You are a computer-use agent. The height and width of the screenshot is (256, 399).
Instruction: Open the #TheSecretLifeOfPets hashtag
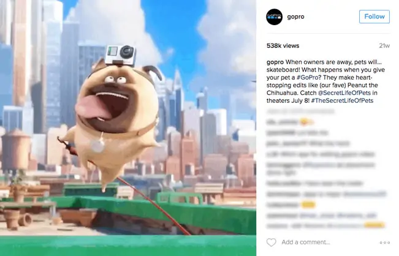pyautogui.click(x=342, y=100)
